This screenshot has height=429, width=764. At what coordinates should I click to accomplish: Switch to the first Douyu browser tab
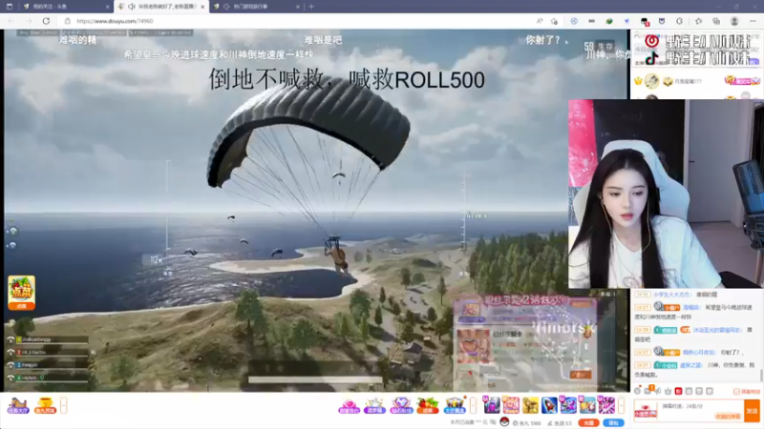pyautogui.click(x=66, y=7)
